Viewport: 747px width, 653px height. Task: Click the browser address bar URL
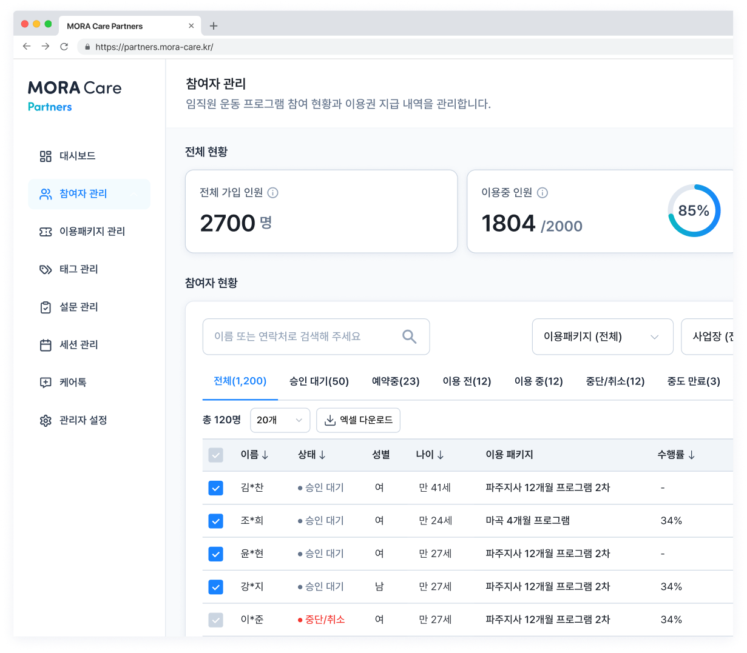154,47
